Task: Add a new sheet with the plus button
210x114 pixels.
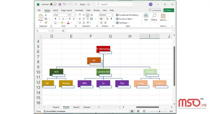Action: pyautogui.click(x=99, y=107)
